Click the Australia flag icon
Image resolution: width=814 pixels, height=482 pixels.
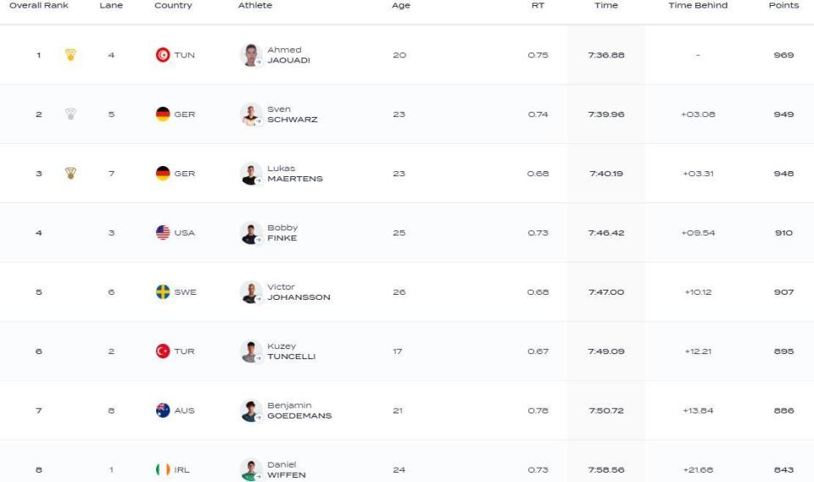point(163,410)
